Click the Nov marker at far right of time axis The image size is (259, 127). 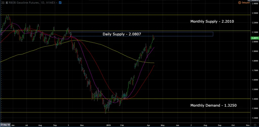pyautogui.click(x=248, y=125)
